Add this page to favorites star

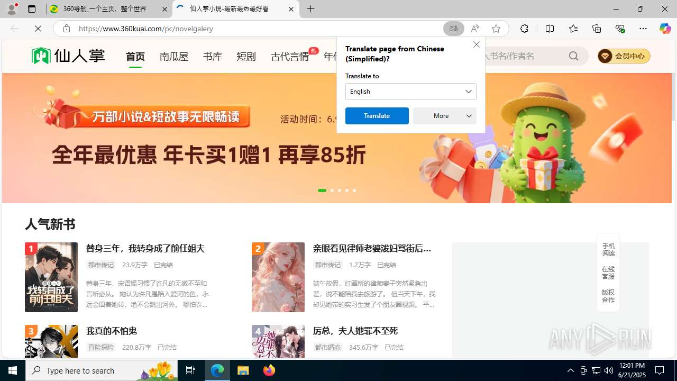point(496,29)
